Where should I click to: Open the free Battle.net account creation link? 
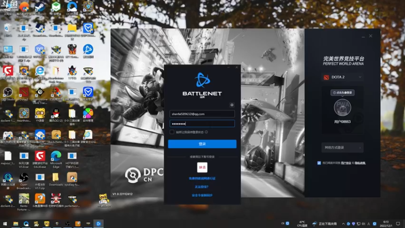[x=202, y=178]
